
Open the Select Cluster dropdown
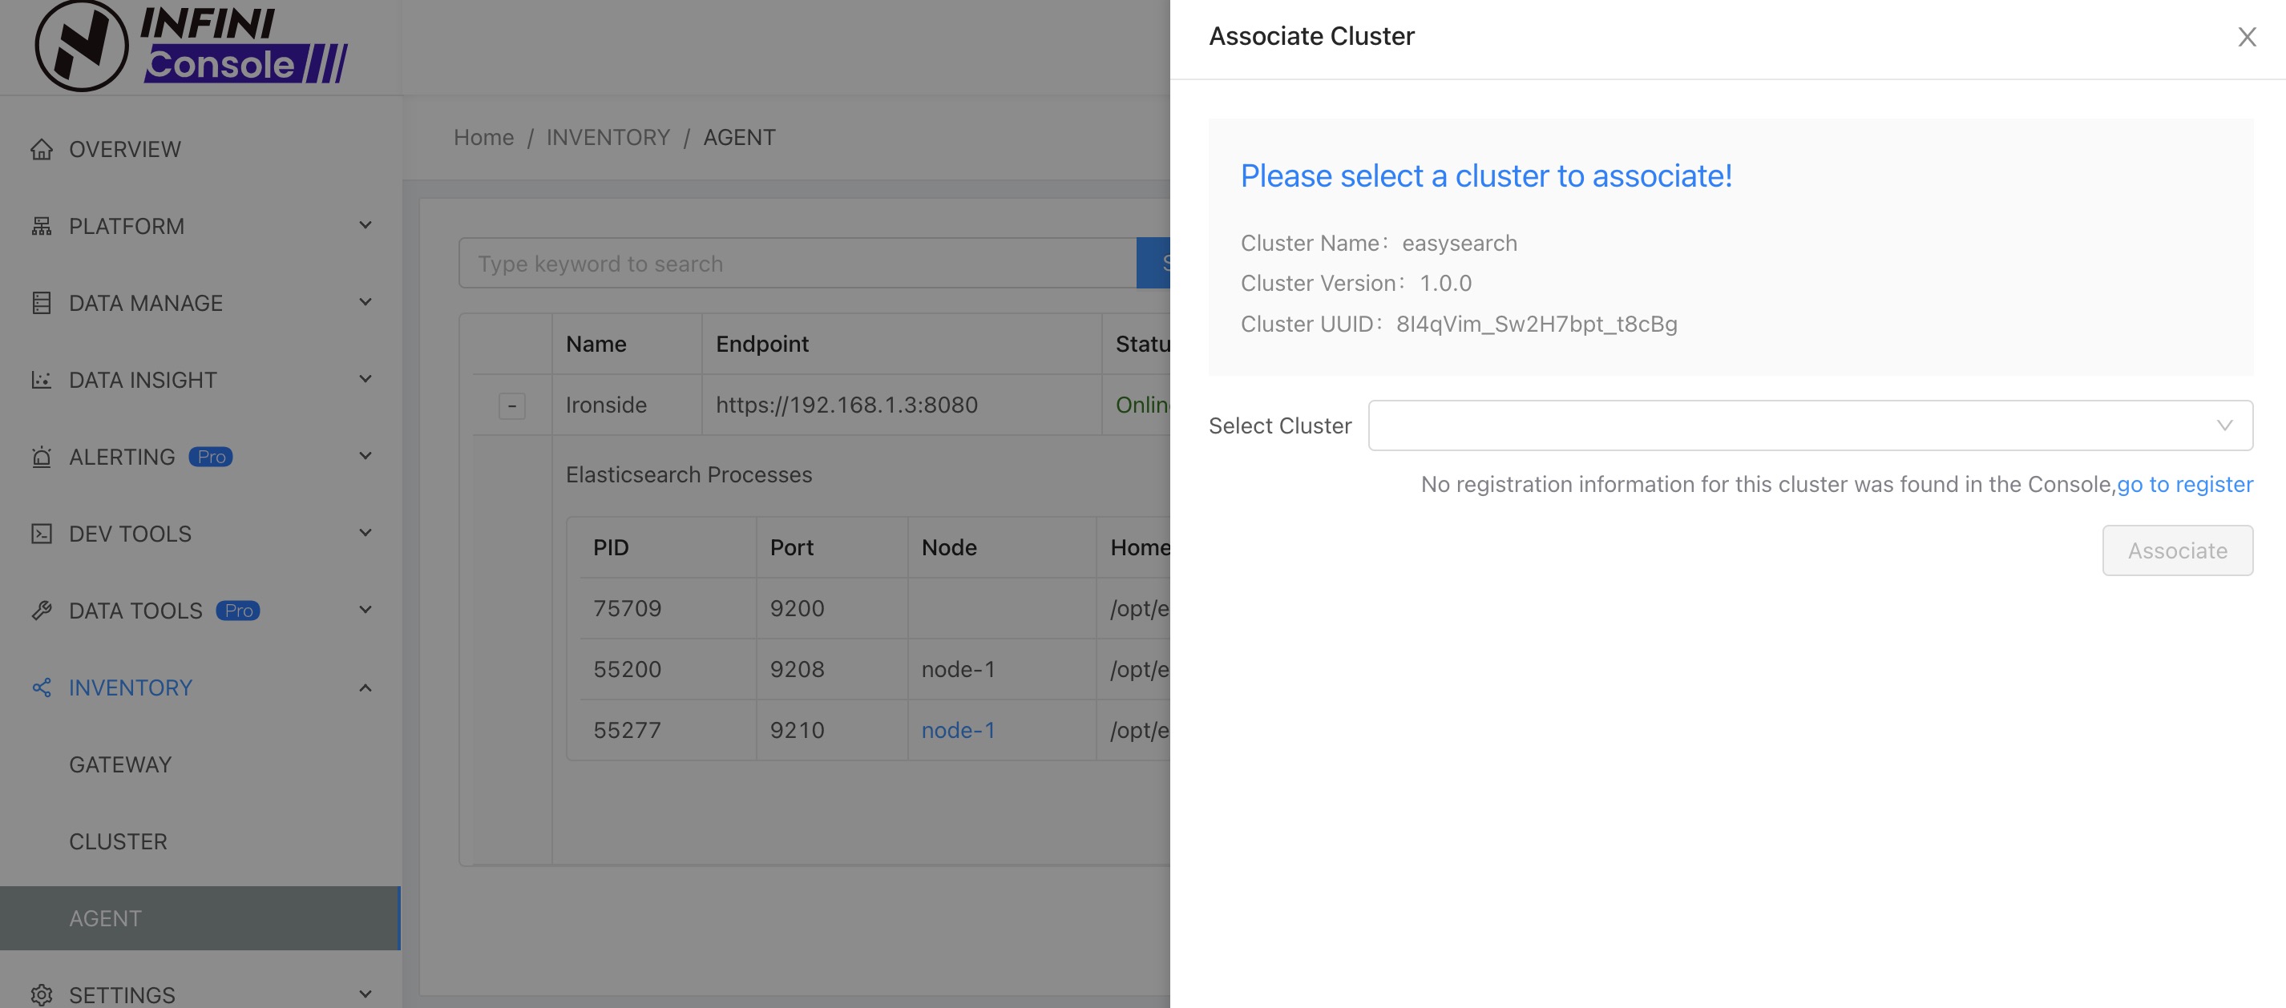[x=1809, y=425]
